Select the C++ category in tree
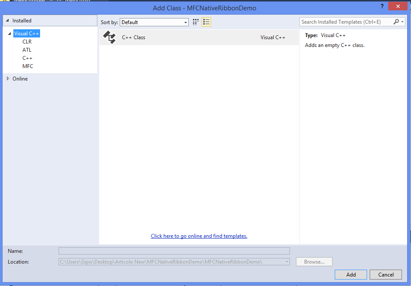The image size is (411, 286). point(27,58)
